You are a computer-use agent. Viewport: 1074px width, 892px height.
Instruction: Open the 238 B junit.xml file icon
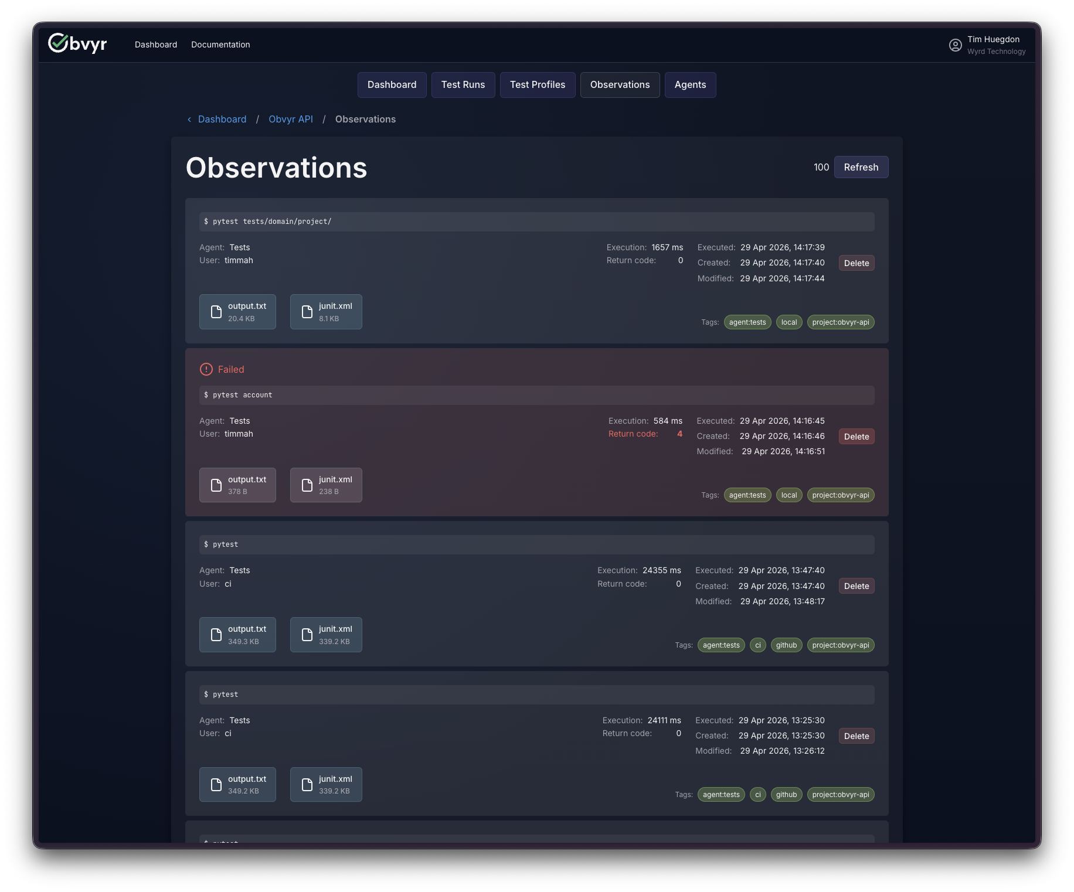[307, 485]
